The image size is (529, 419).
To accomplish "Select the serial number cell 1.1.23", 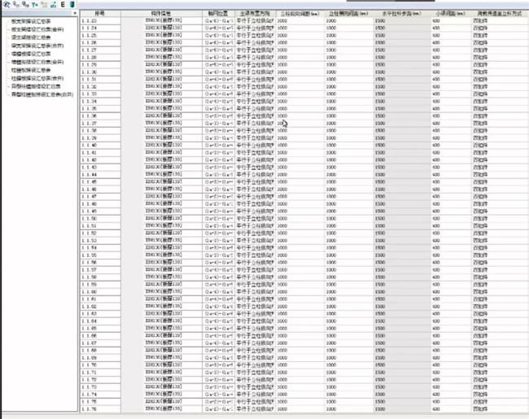I will [x=100, y=21].
